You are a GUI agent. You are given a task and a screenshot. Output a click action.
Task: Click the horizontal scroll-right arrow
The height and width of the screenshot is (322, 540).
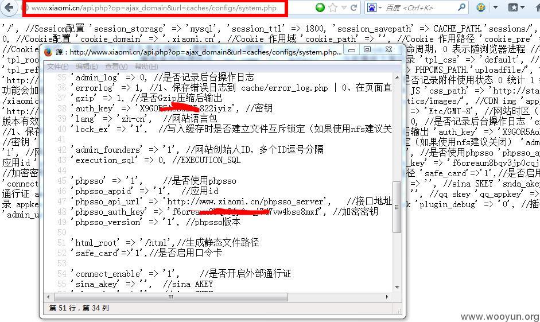point(387,297)
